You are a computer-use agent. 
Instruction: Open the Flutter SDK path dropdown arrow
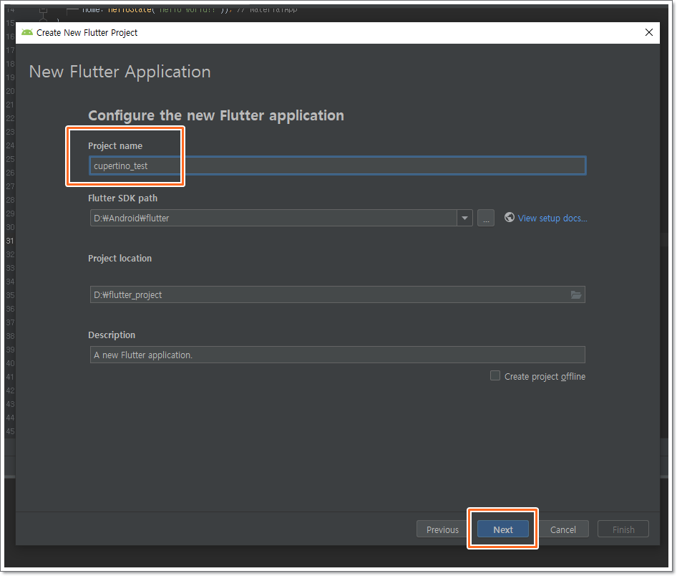[464, 219]
